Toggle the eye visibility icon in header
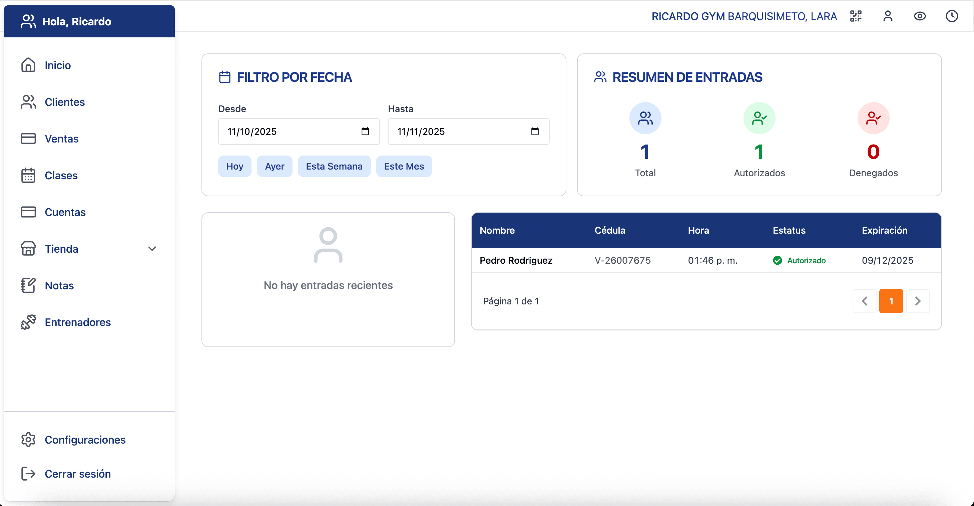974x506 pixels. click(920, 16)
